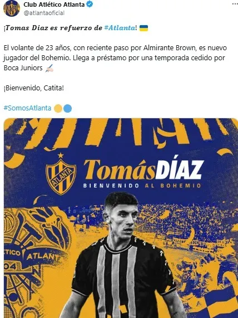
Task: Click the 'Tomás DÍAZ' title in graphic
Action: 143,170
